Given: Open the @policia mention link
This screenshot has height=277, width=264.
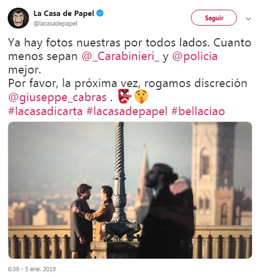Looking at the screenshot, I should coord(195,57).
